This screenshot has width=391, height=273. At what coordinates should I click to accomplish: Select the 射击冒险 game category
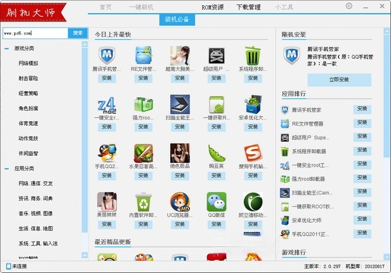click(28, 79)
